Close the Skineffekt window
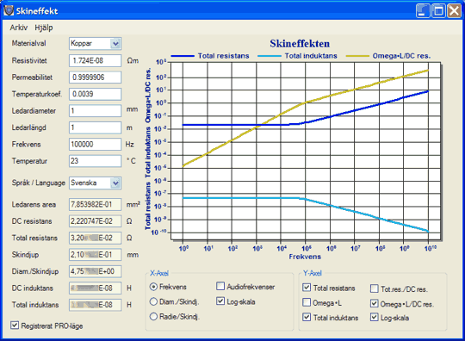Screen dimensions: 465x341 pos(454,11)
